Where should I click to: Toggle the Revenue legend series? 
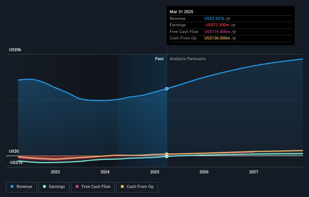tap(21, 187)
